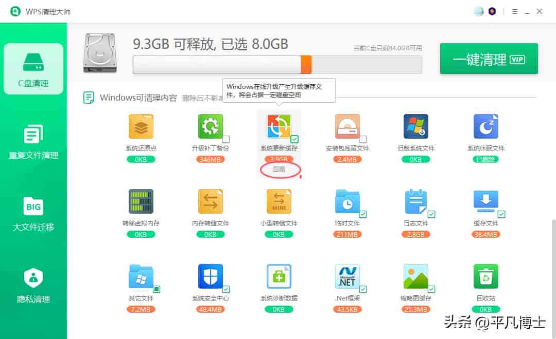The width and height of the screenshot is (556, 339).
Task: Click the 43.5KB badge under .Net框架
Action: 347,309
